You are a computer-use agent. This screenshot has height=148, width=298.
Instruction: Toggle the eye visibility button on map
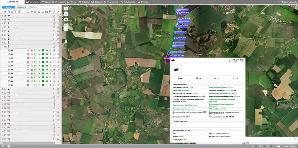coord(66,14)
